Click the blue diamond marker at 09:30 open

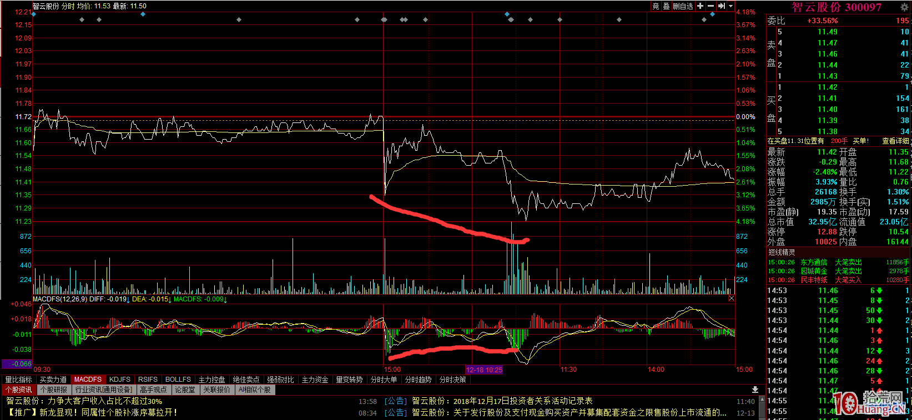(x=34, y=14)
